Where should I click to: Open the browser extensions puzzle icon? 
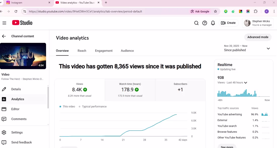pyautogui.click(x=256, y=11)
